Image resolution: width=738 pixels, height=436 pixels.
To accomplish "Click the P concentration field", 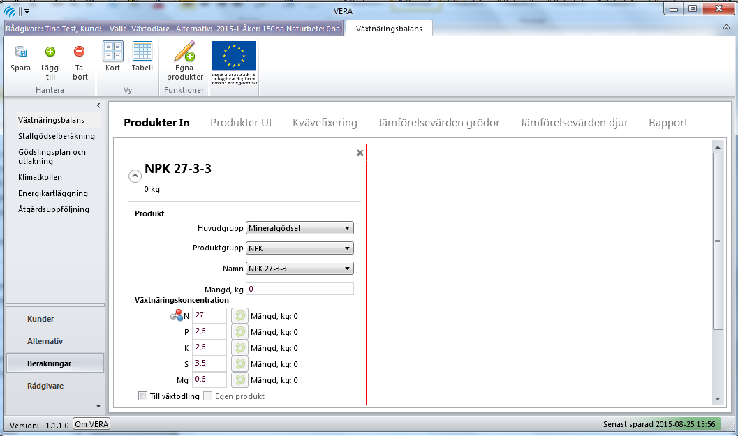I will click(209, 331).
